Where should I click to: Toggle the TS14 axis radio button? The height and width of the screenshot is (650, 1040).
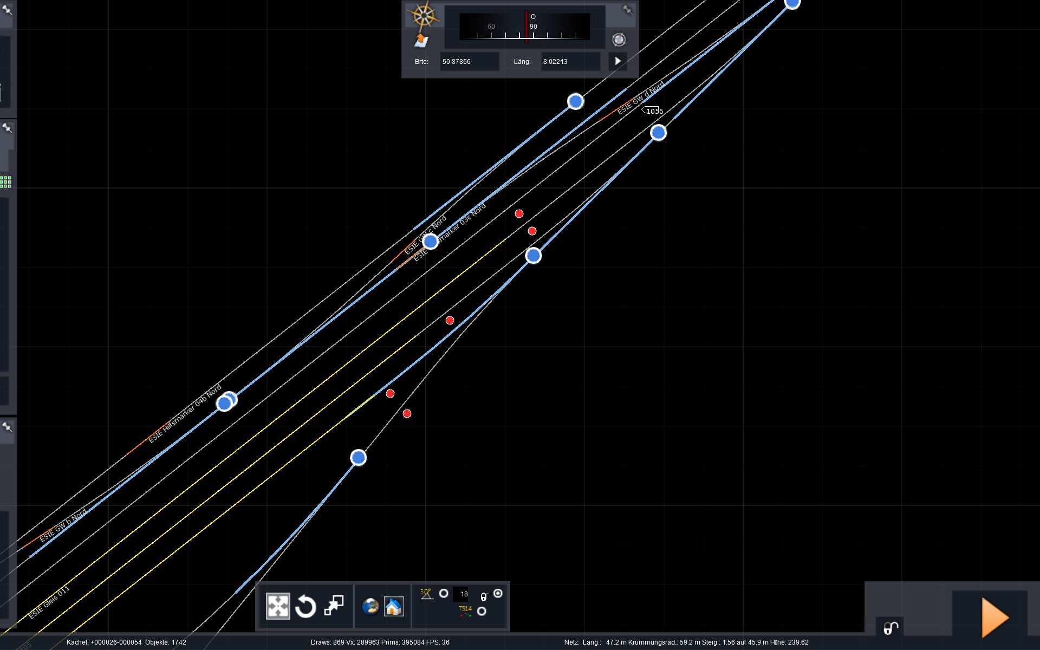[482, 612]
